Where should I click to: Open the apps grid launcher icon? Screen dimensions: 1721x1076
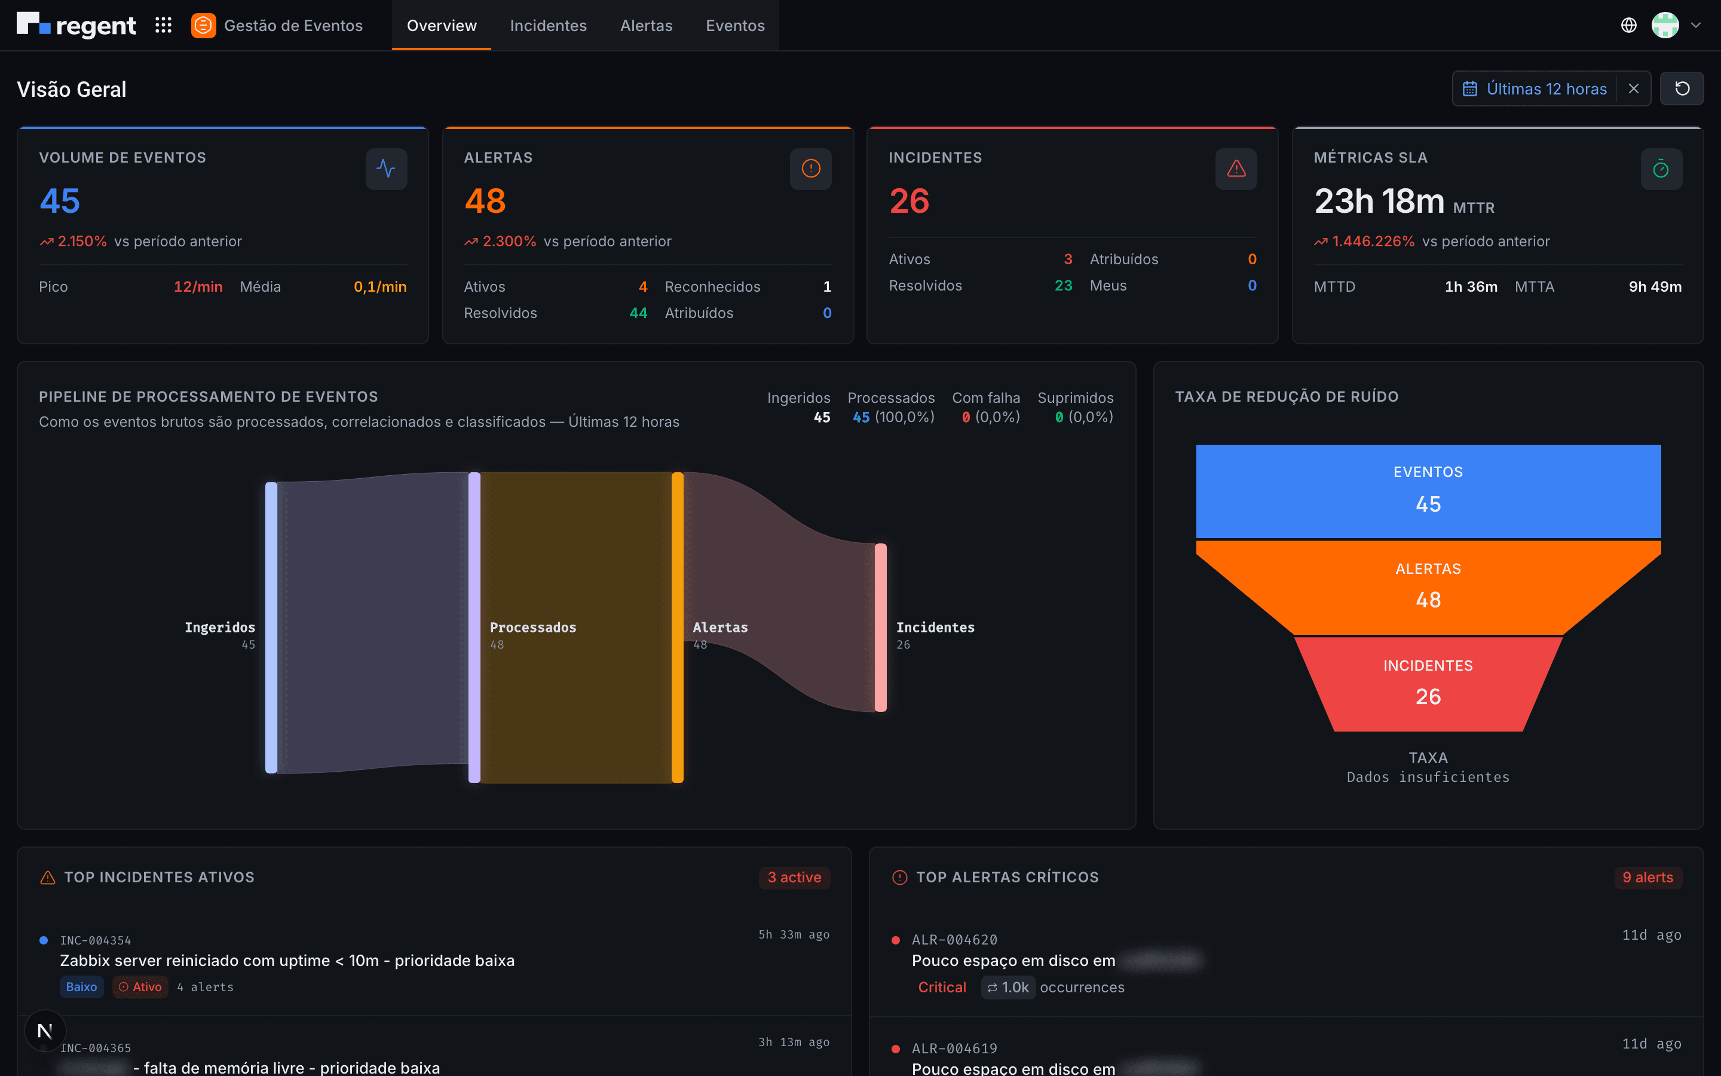click(x=164, y=26)
